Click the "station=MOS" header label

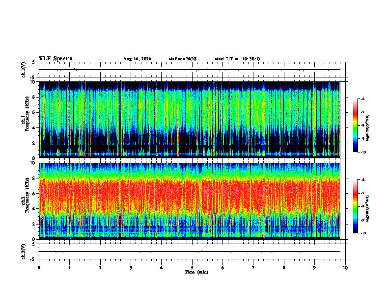click(x=183, y=59)
